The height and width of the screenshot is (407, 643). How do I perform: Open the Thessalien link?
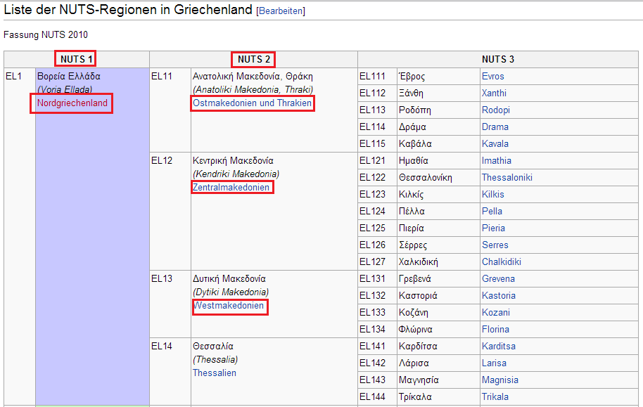215,373
